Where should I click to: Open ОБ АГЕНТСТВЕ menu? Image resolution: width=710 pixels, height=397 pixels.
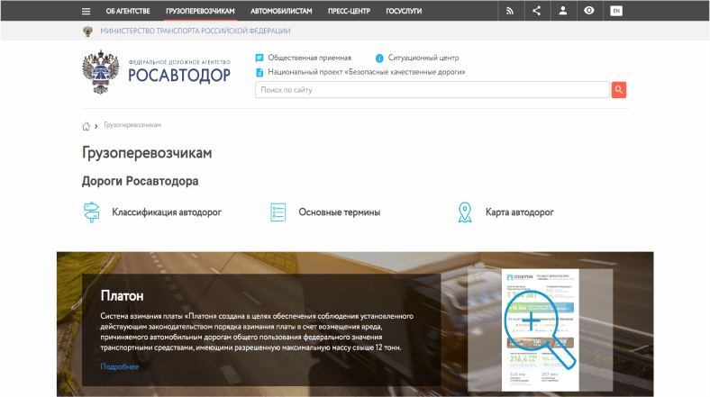point(128,12)
